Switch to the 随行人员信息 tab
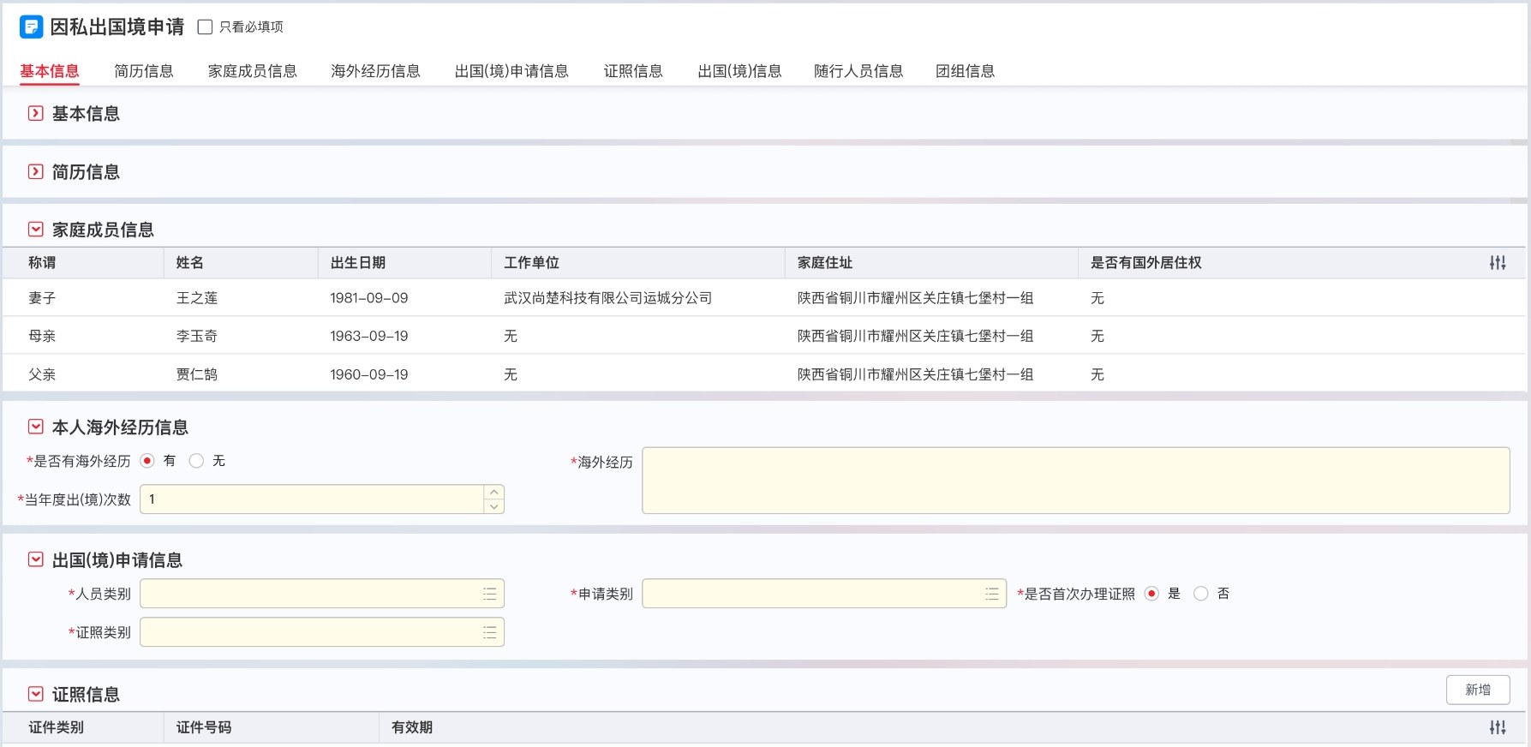The image size is (1531, 747). pyautogui.click(x=858, y=71)
